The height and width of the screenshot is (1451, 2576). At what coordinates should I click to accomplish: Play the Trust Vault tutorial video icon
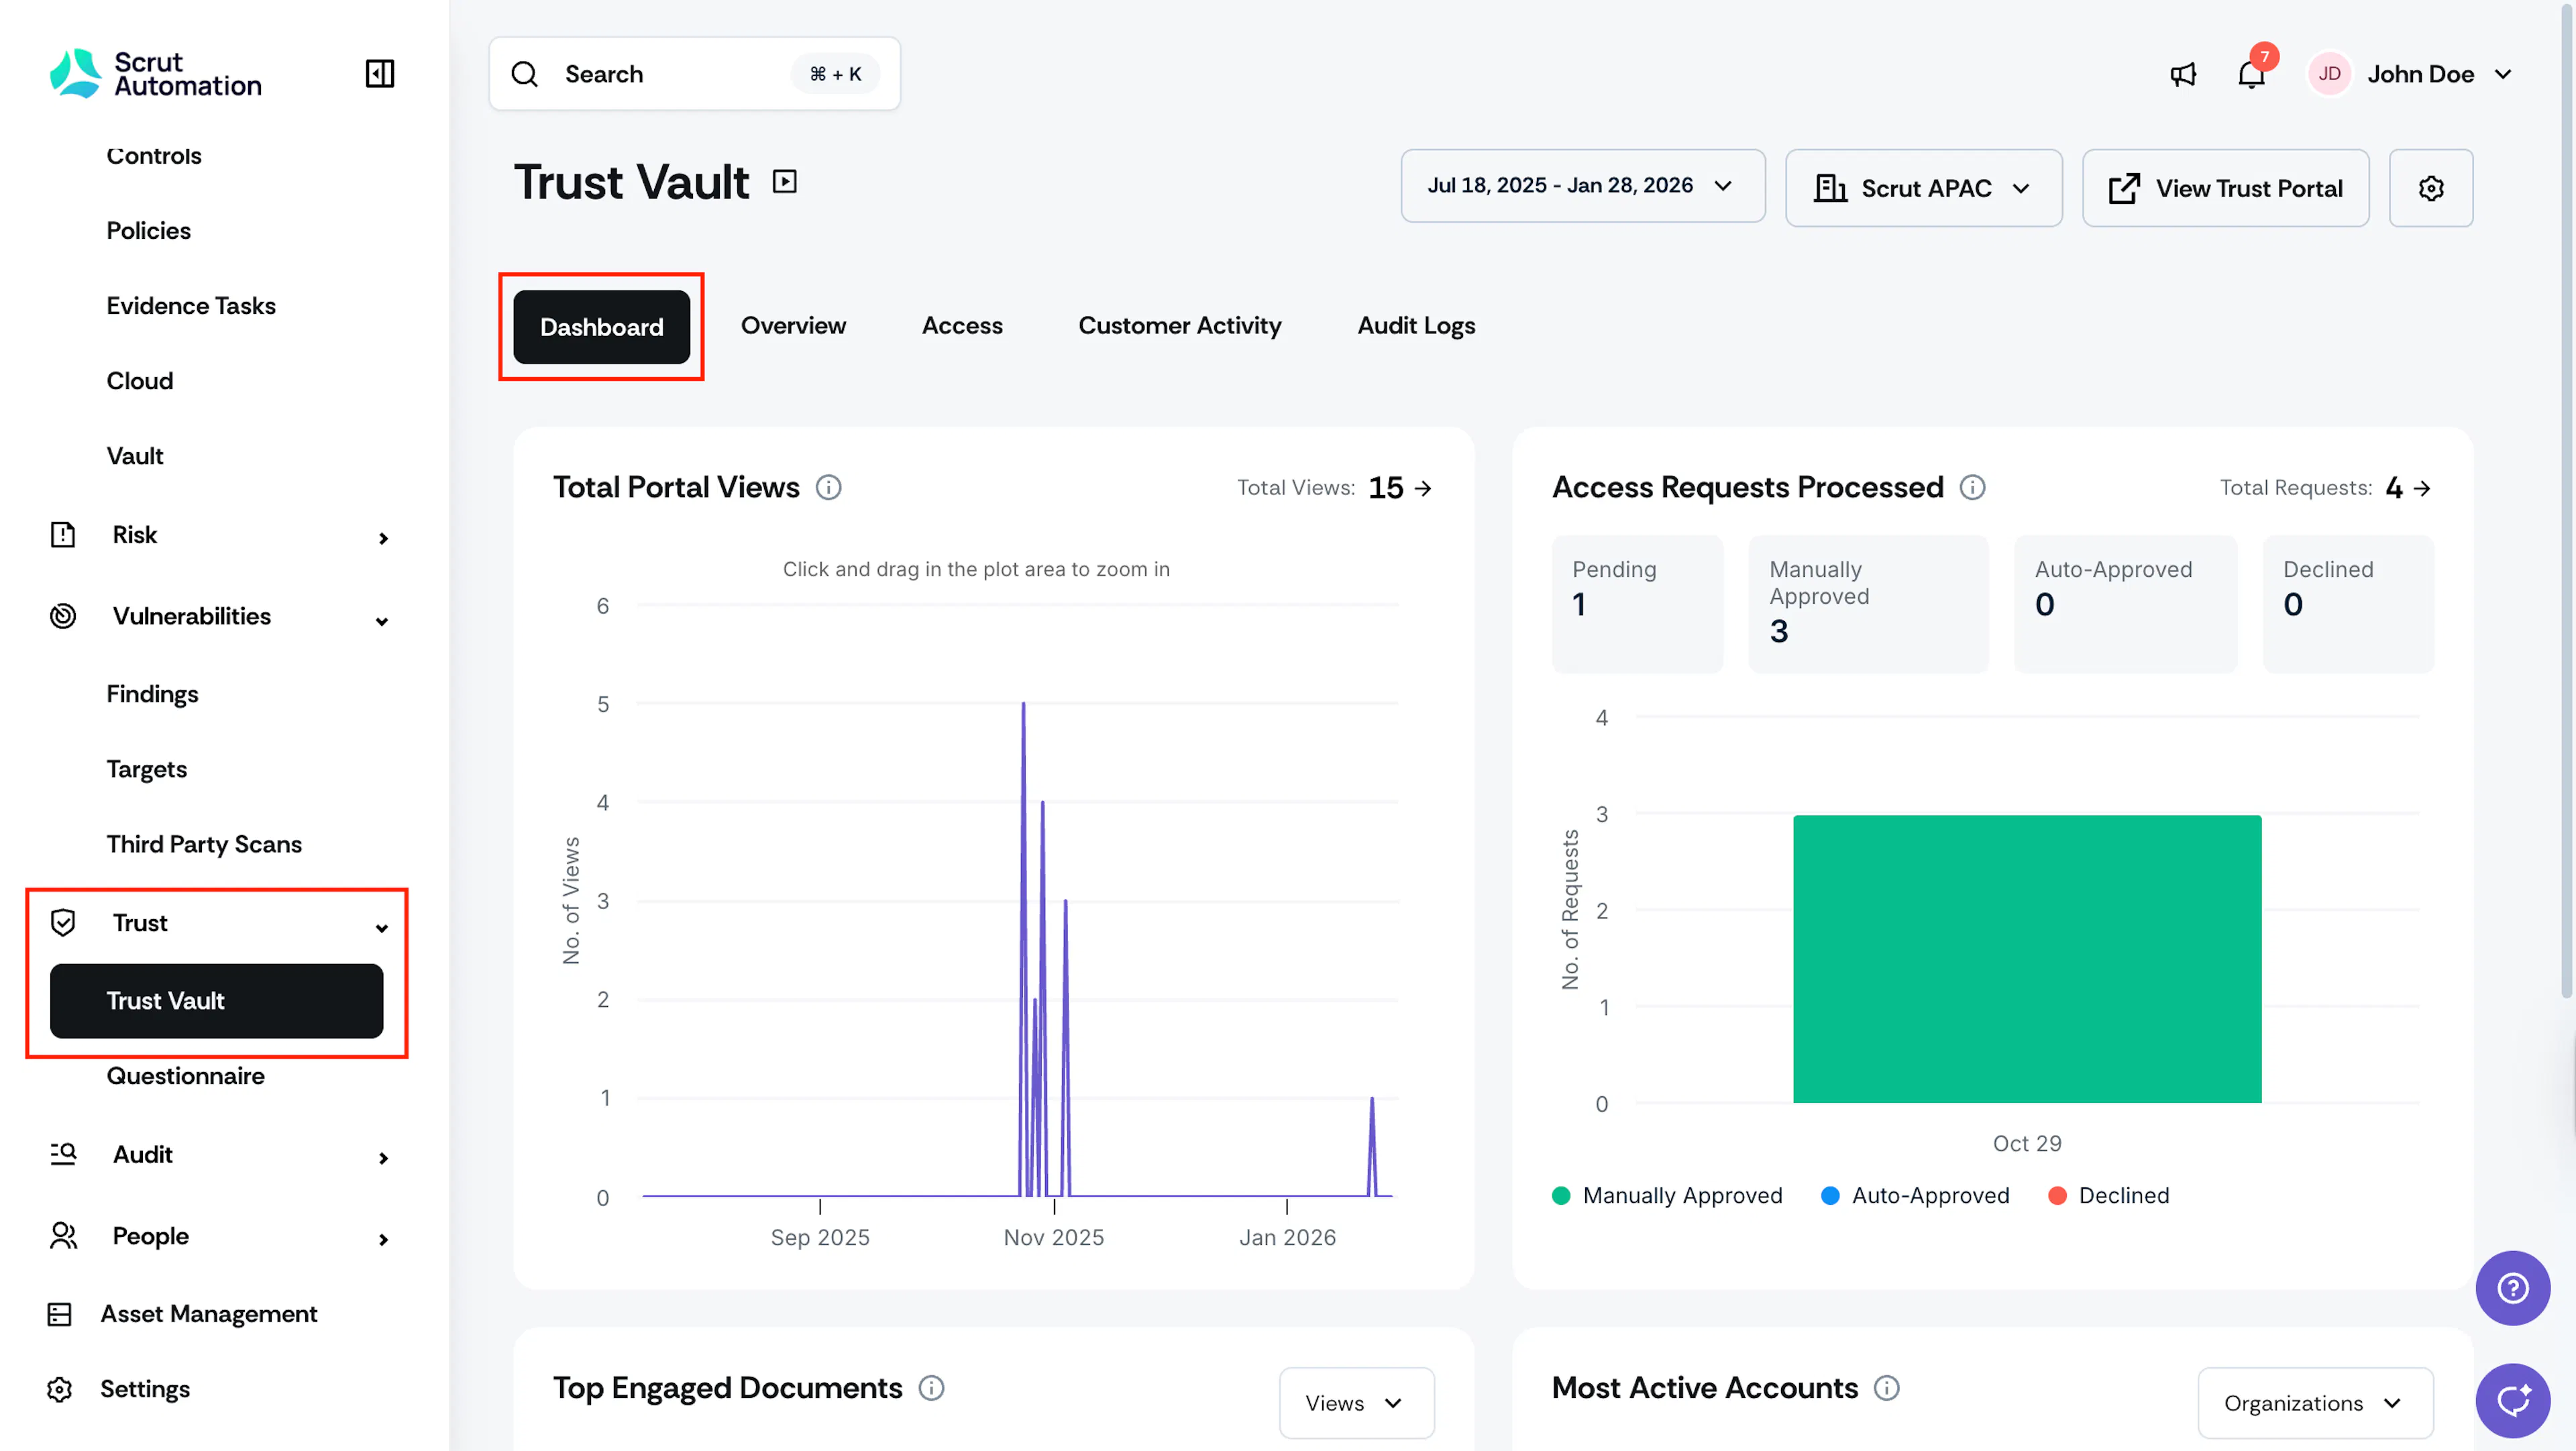[785, 182]
